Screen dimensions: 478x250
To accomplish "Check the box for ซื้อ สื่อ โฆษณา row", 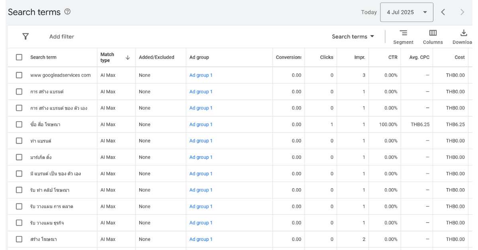I will pos(19,124).
